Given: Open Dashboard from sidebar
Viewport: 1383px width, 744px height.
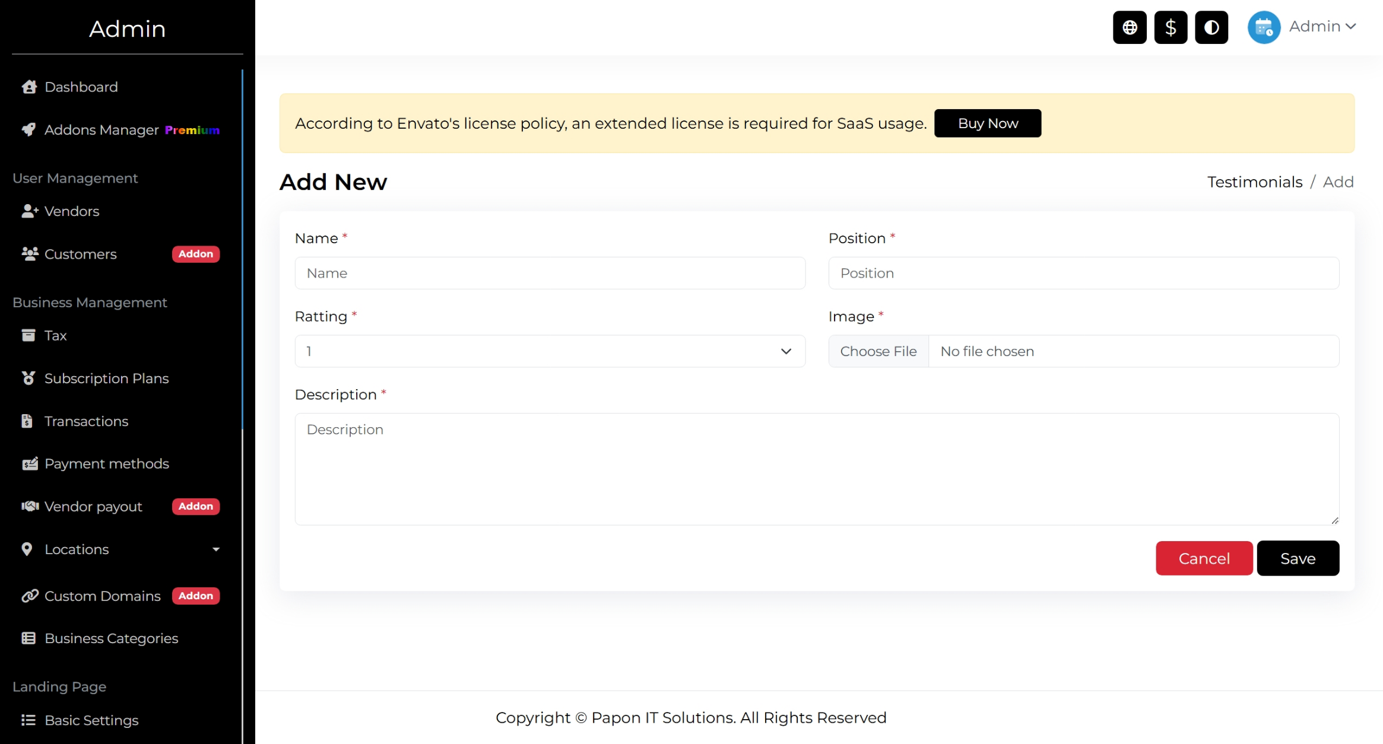Looking at the screenshot, I should click(x=81, y=87).
